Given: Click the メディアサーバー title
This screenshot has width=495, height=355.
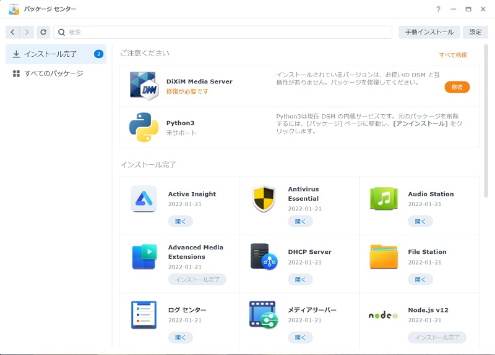Looking at the screenshot, I should [312, 310].
